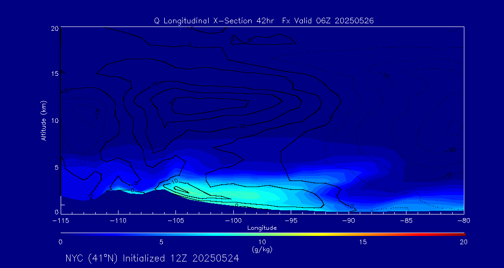The image size is (504, 268).
Task: Click the 15 label under the color bar
Action: pyautogui.click(x=363, y=242)
